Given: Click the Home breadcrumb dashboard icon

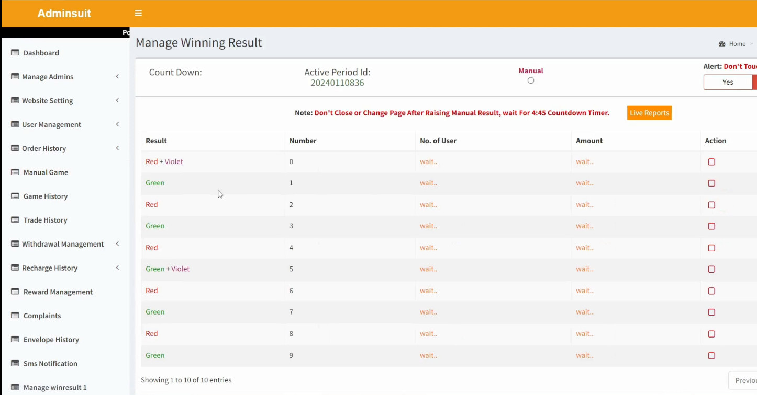Looking at the screenshot, I should pos(722,44).
